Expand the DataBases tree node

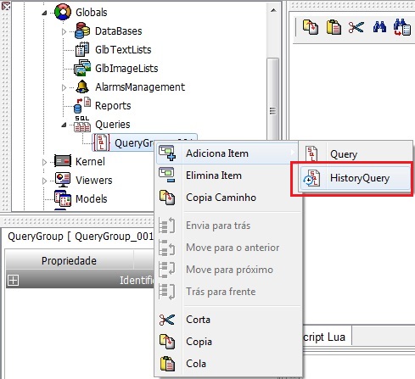point(64,31)
